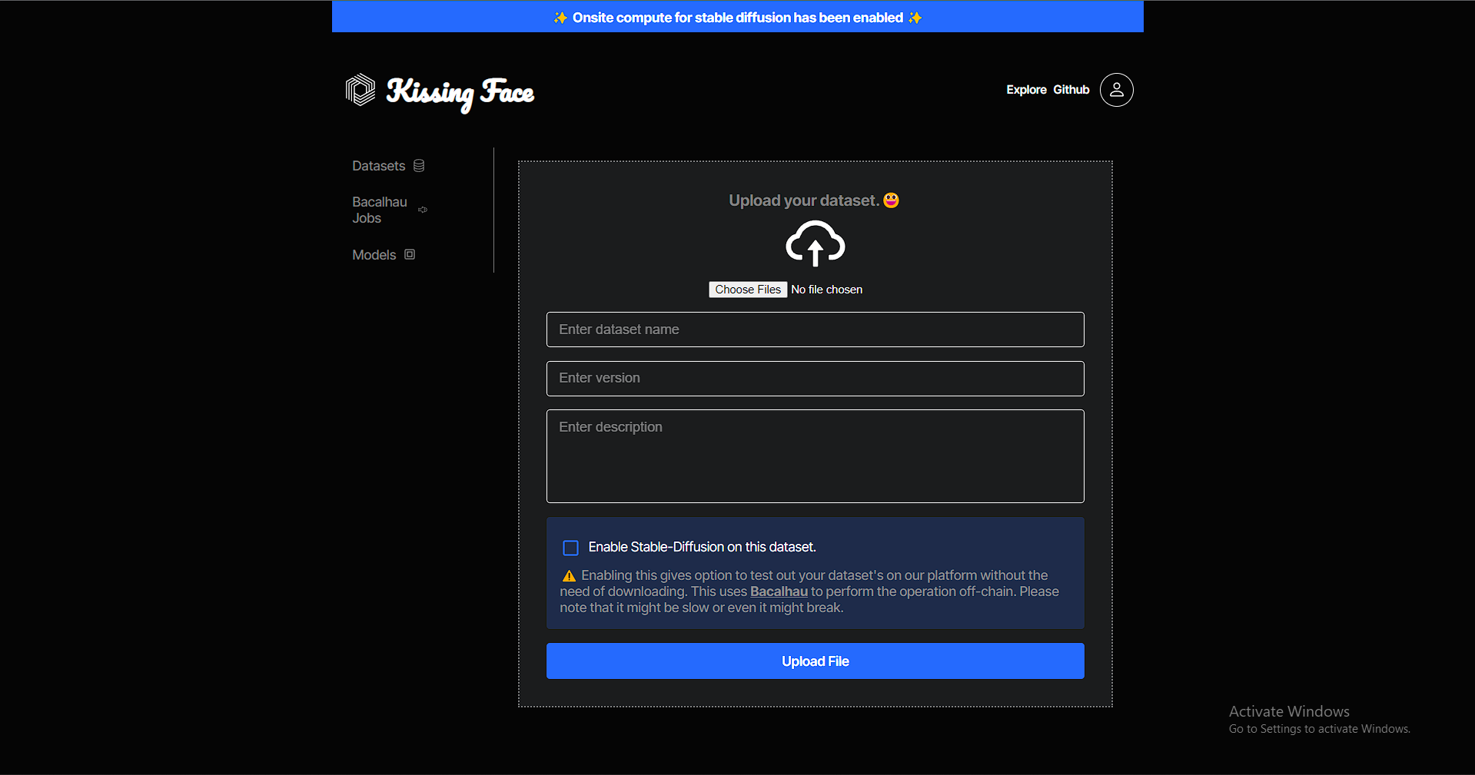Click the cloud upload icon
The width and height of the screenshot is (1475, 775).
tap(816, 243)
